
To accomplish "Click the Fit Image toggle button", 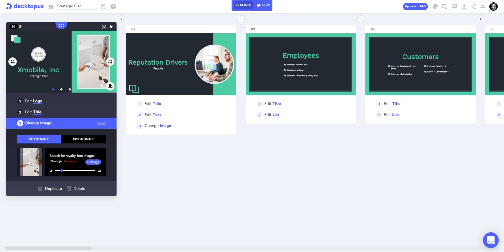I will pos(93,162).
